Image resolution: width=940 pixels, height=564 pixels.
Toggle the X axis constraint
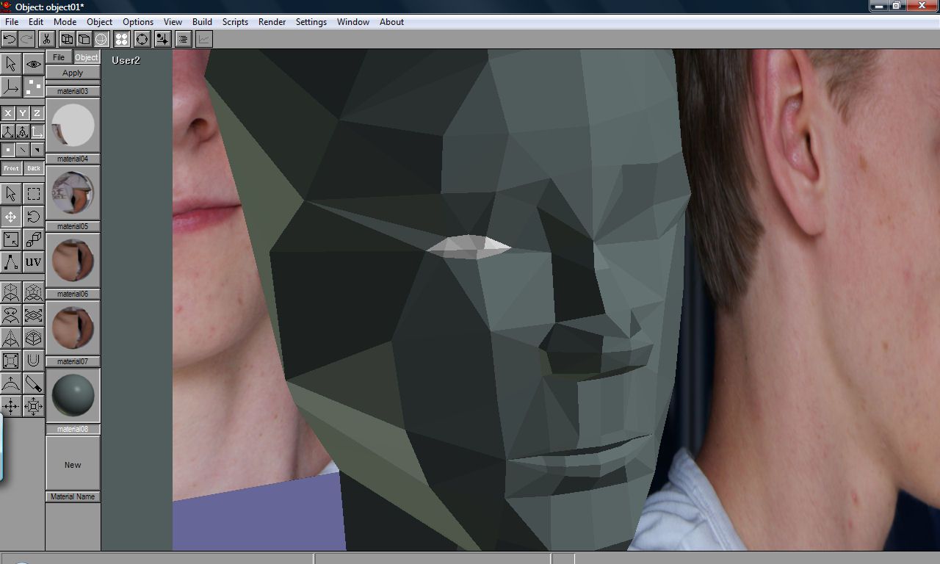(7, 113)
